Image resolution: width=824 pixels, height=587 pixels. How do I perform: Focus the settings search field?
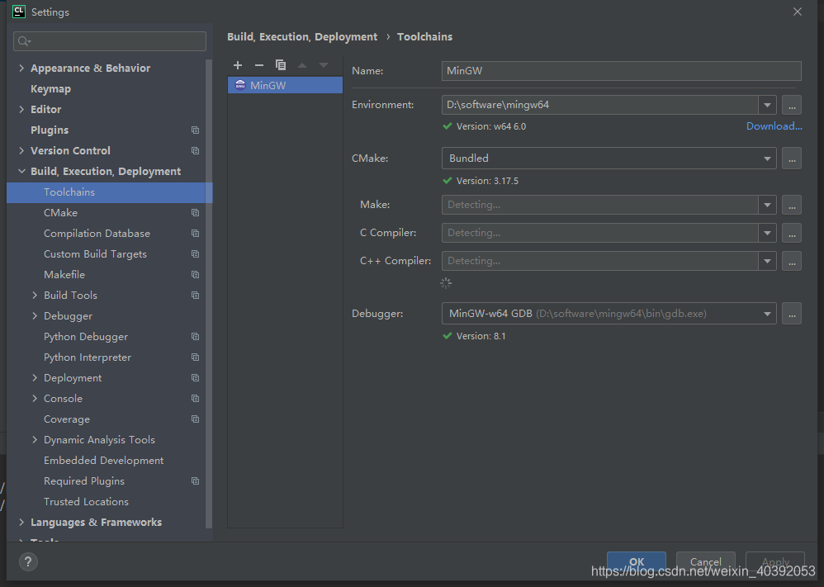pos(110,41)
